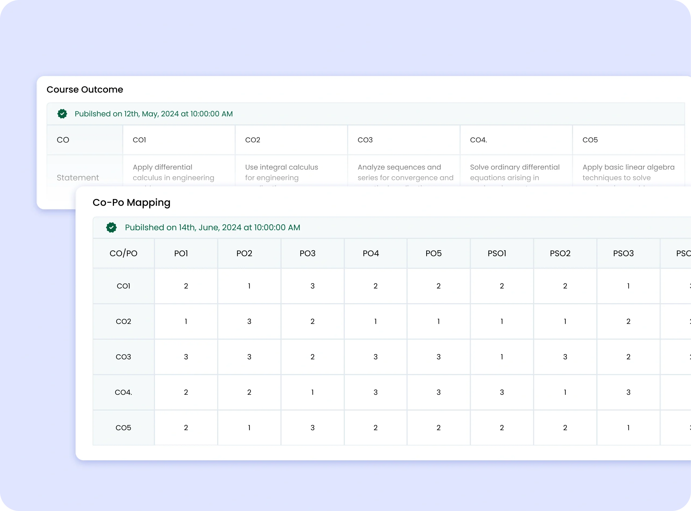691x511 pixels.
Task: Click the CO/PO corner header cell
Action: coord(123,253)
